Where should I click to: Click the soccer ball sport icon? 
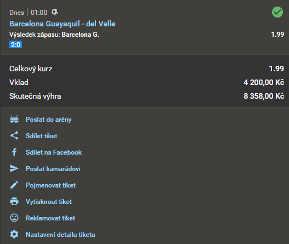[55, 13]
